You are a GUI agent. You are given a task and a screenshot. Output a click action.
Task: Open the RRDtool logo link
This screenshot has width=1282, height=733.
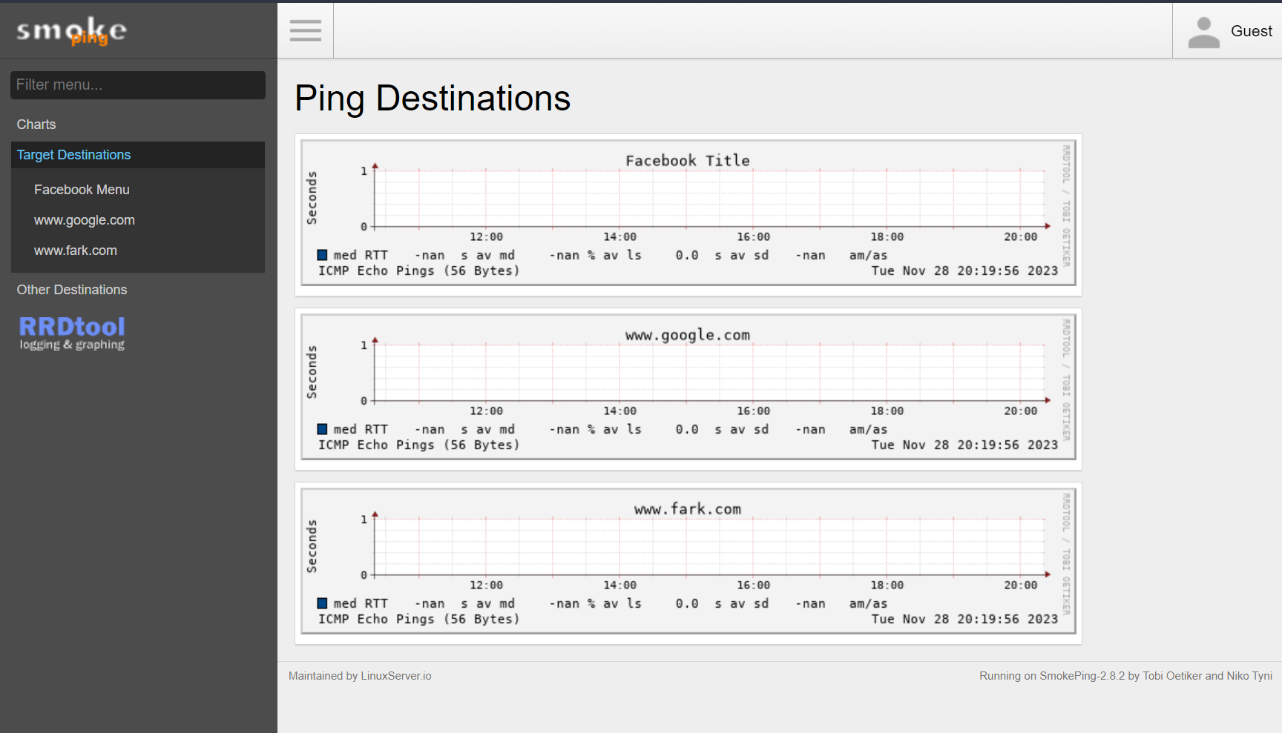pos(72,333)
